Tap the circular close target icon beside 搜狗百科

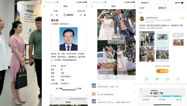(x=85, y=15)
